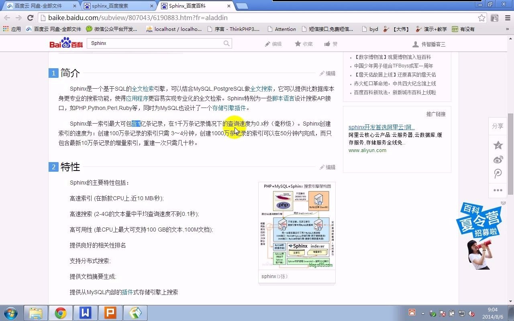The width and height of the screenshot is (514, 321).
Task: Click the browser forward arrow
Action: coord(18,18)
